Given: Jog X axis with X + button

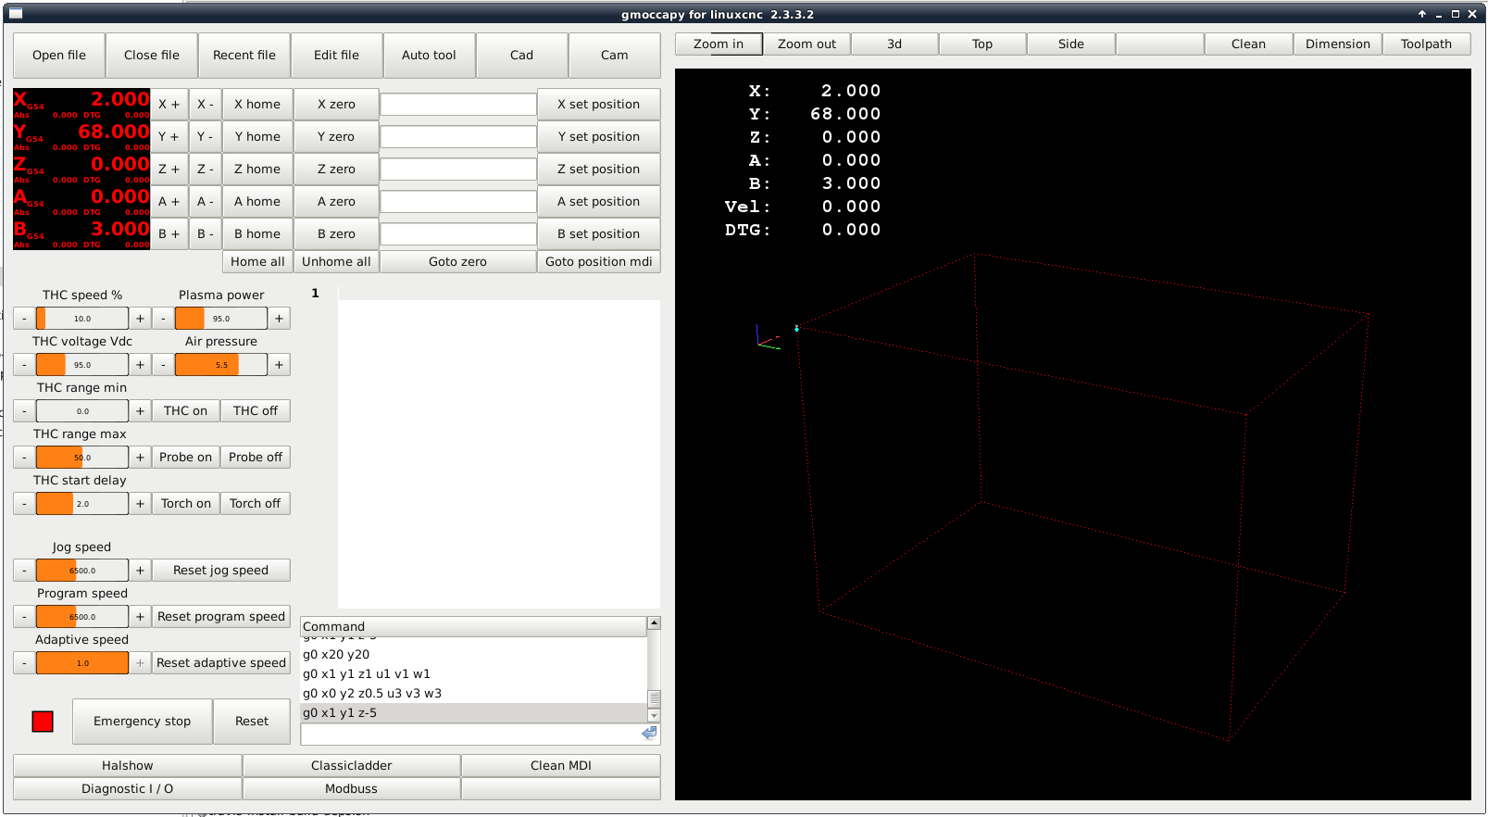Looking at the screenshot, I should point(169,105).
